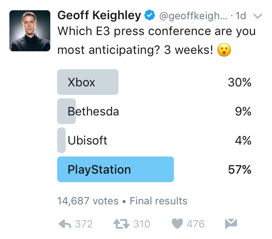
Task: Select the Bethesda poll option
Action: [x=93, y=112]
